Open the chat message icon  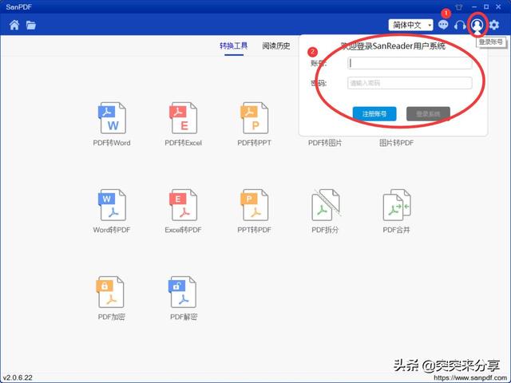coord(443,25)
